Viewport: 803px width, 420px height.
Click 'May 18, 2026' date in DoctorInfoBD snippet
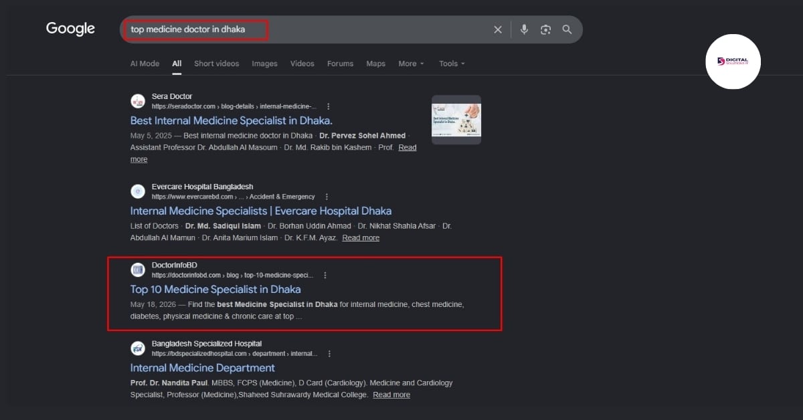pyautogui.click(x=153, y=304)
